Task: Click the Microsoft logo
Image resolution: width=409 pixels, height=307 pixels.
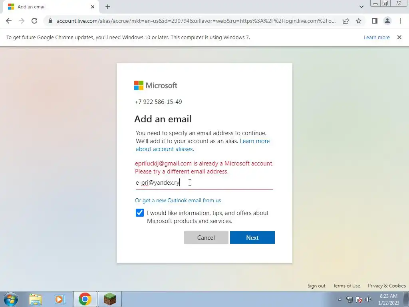Action: pyautogui.click(x=156, y=86)
